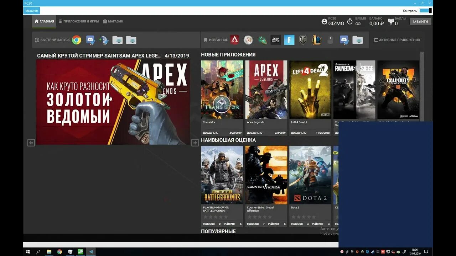
Task: Launch League of Legends from favorites
Action: click(x=316, y=40)
